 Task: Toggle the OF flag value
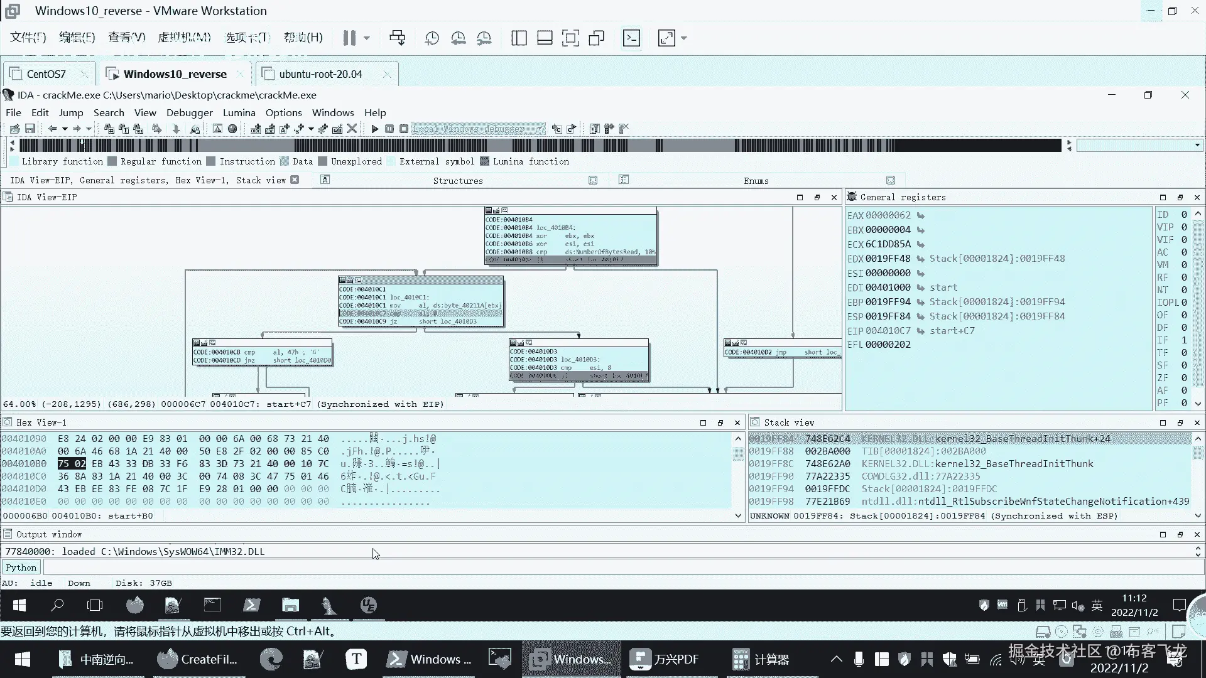[x=1184, y=315]
